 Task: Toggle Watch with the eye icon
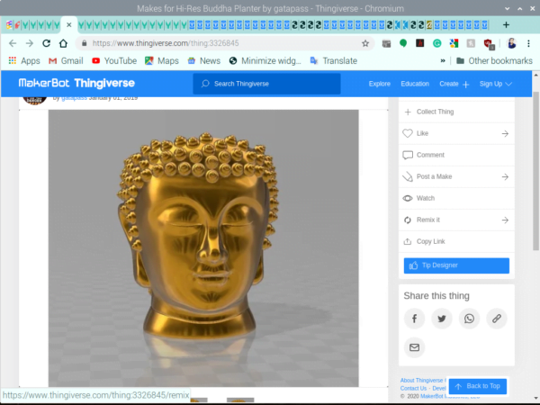coord(408,198)
